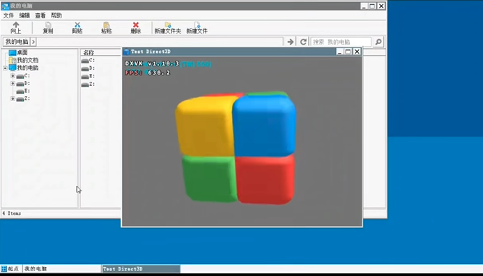The height and width of the screenshot is (276, 483).
Task: Open the 查看 menu
Action: (x=40, y=15)
